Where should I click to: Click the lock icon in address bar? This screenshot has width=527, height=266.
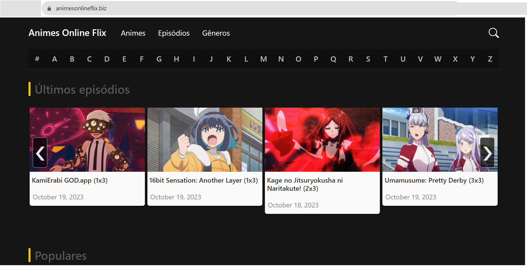pyautogui.click(x=49, y=9)
